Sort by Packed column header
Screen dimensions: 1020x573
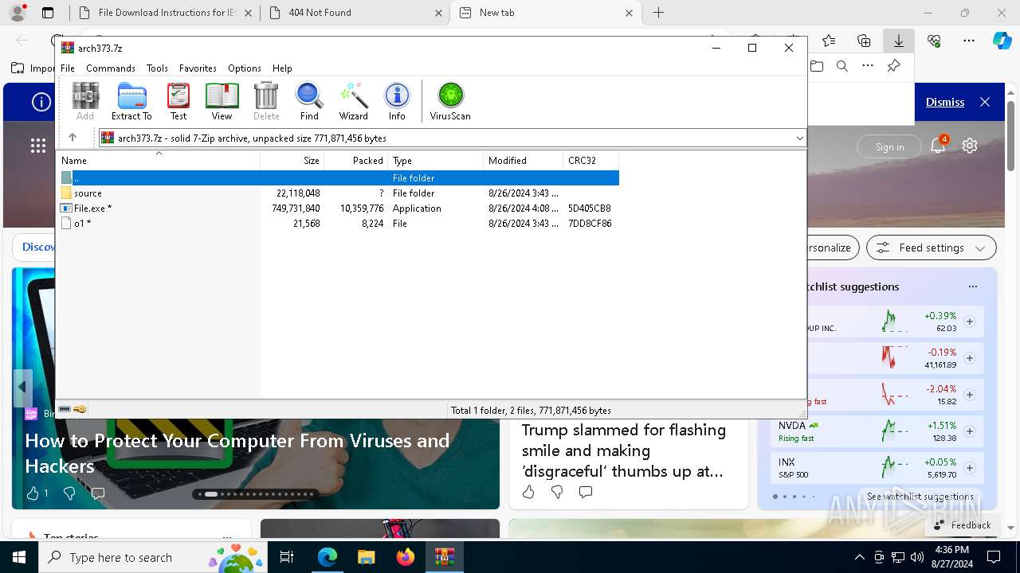(356, 160)
